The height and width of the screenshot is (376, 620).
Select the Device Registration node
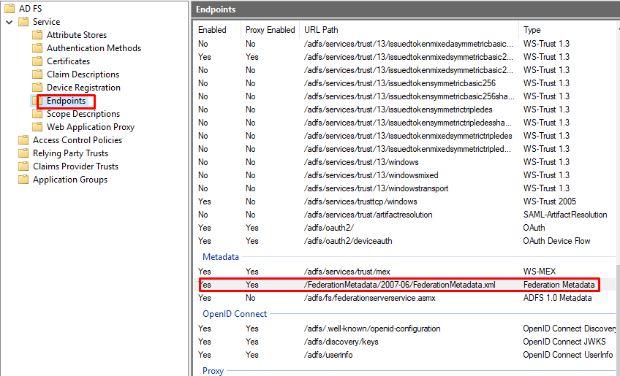83,88
